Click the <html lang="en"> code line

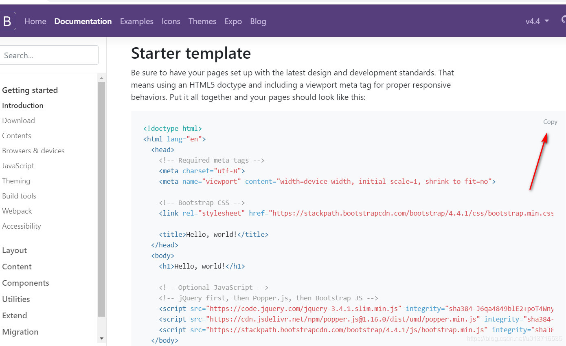pos(175,139)
